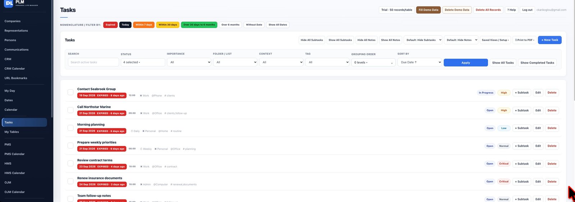Viewport: 575px width, 202px height.
Task: Show tasks Without Date
Action: (x=254, y=25)
